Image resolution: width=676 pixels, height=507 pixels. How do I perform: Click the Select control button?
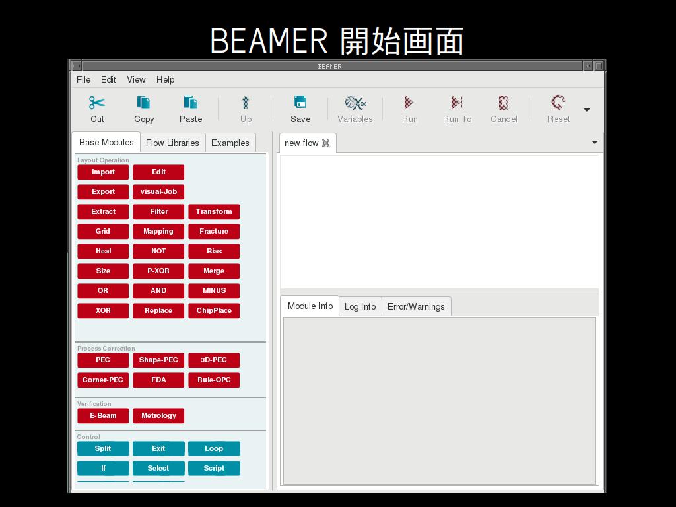(158, 469)
